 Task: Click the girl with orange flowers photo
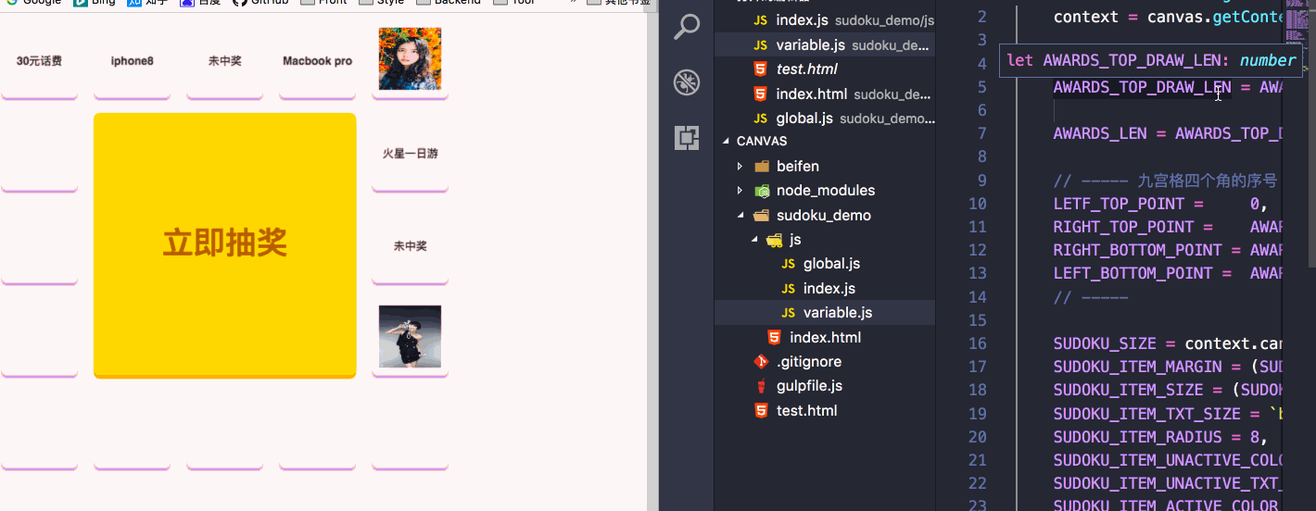point(410,58)
